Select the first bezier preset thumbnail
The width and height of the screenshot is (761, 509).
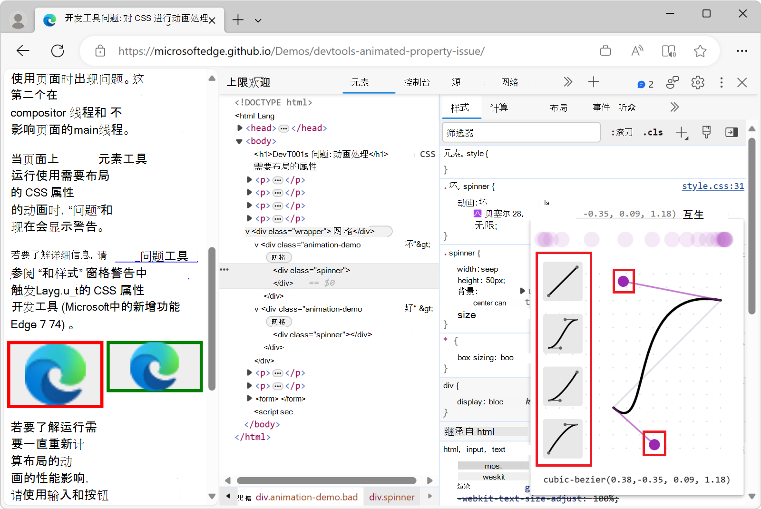click(x=563, y=282)
